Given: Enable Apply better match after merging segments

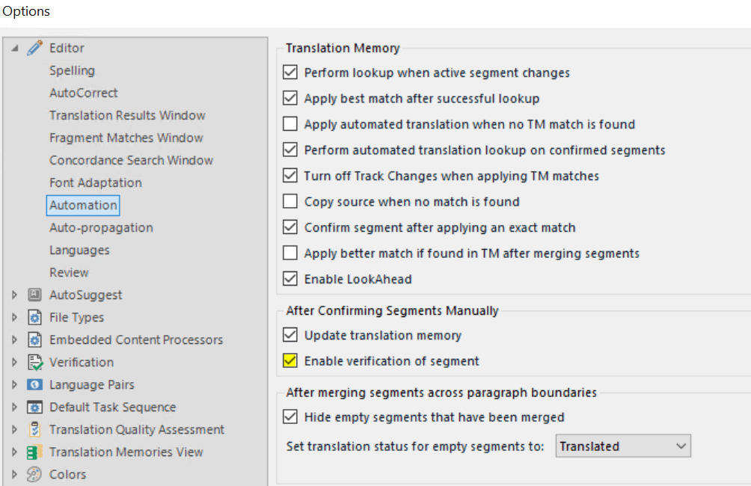Looking at the screenshot, I should pyautogui.click(x=289, y=253).
